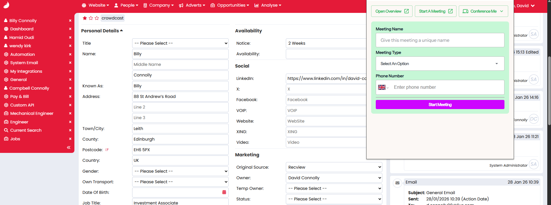Click the second empty rating star
This screenshot has width=551, height=205.
point(91,18)
